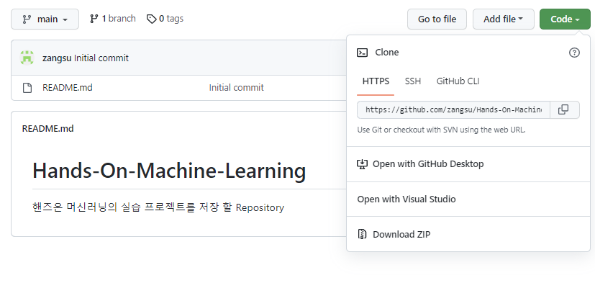Copy the clone URL with clipboard icon
The height and width of the screenshot is (283, 595).
click(x=563, y=109)
